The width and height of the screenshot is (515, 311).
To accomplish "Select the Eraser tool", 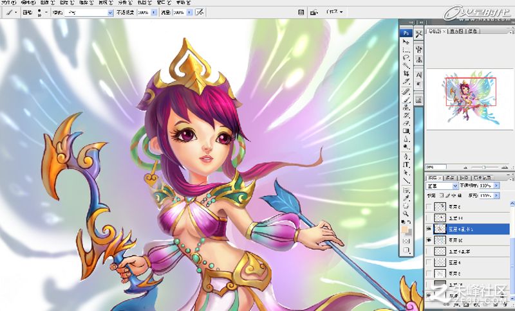I will (x=406, y=123).
